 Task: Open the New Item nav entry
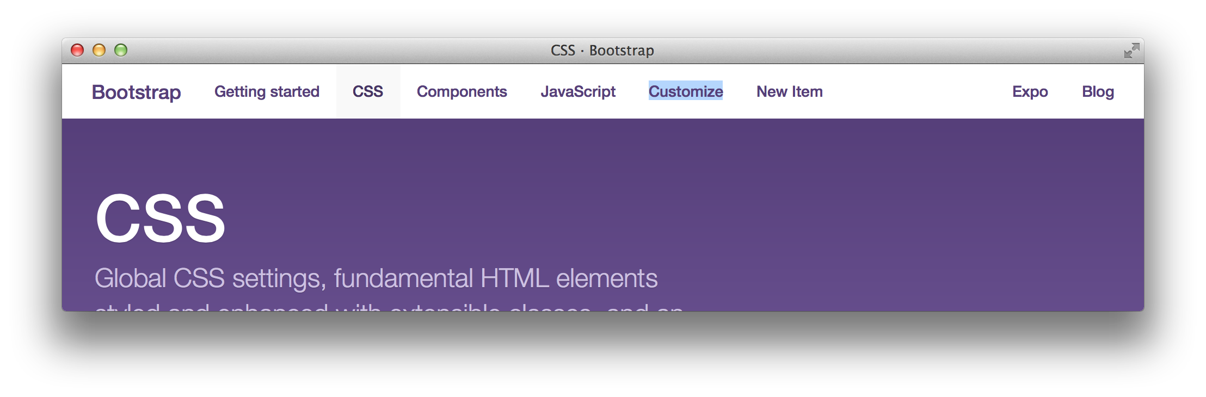[789, 91]
